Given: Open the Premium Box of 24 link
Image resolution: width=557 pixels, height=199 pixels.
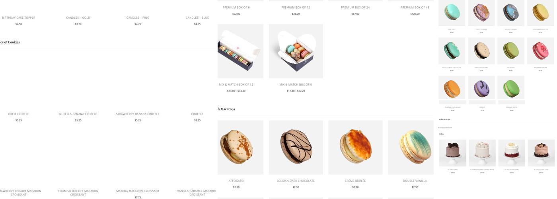Looking at the screenshot, I should [355, 8].
